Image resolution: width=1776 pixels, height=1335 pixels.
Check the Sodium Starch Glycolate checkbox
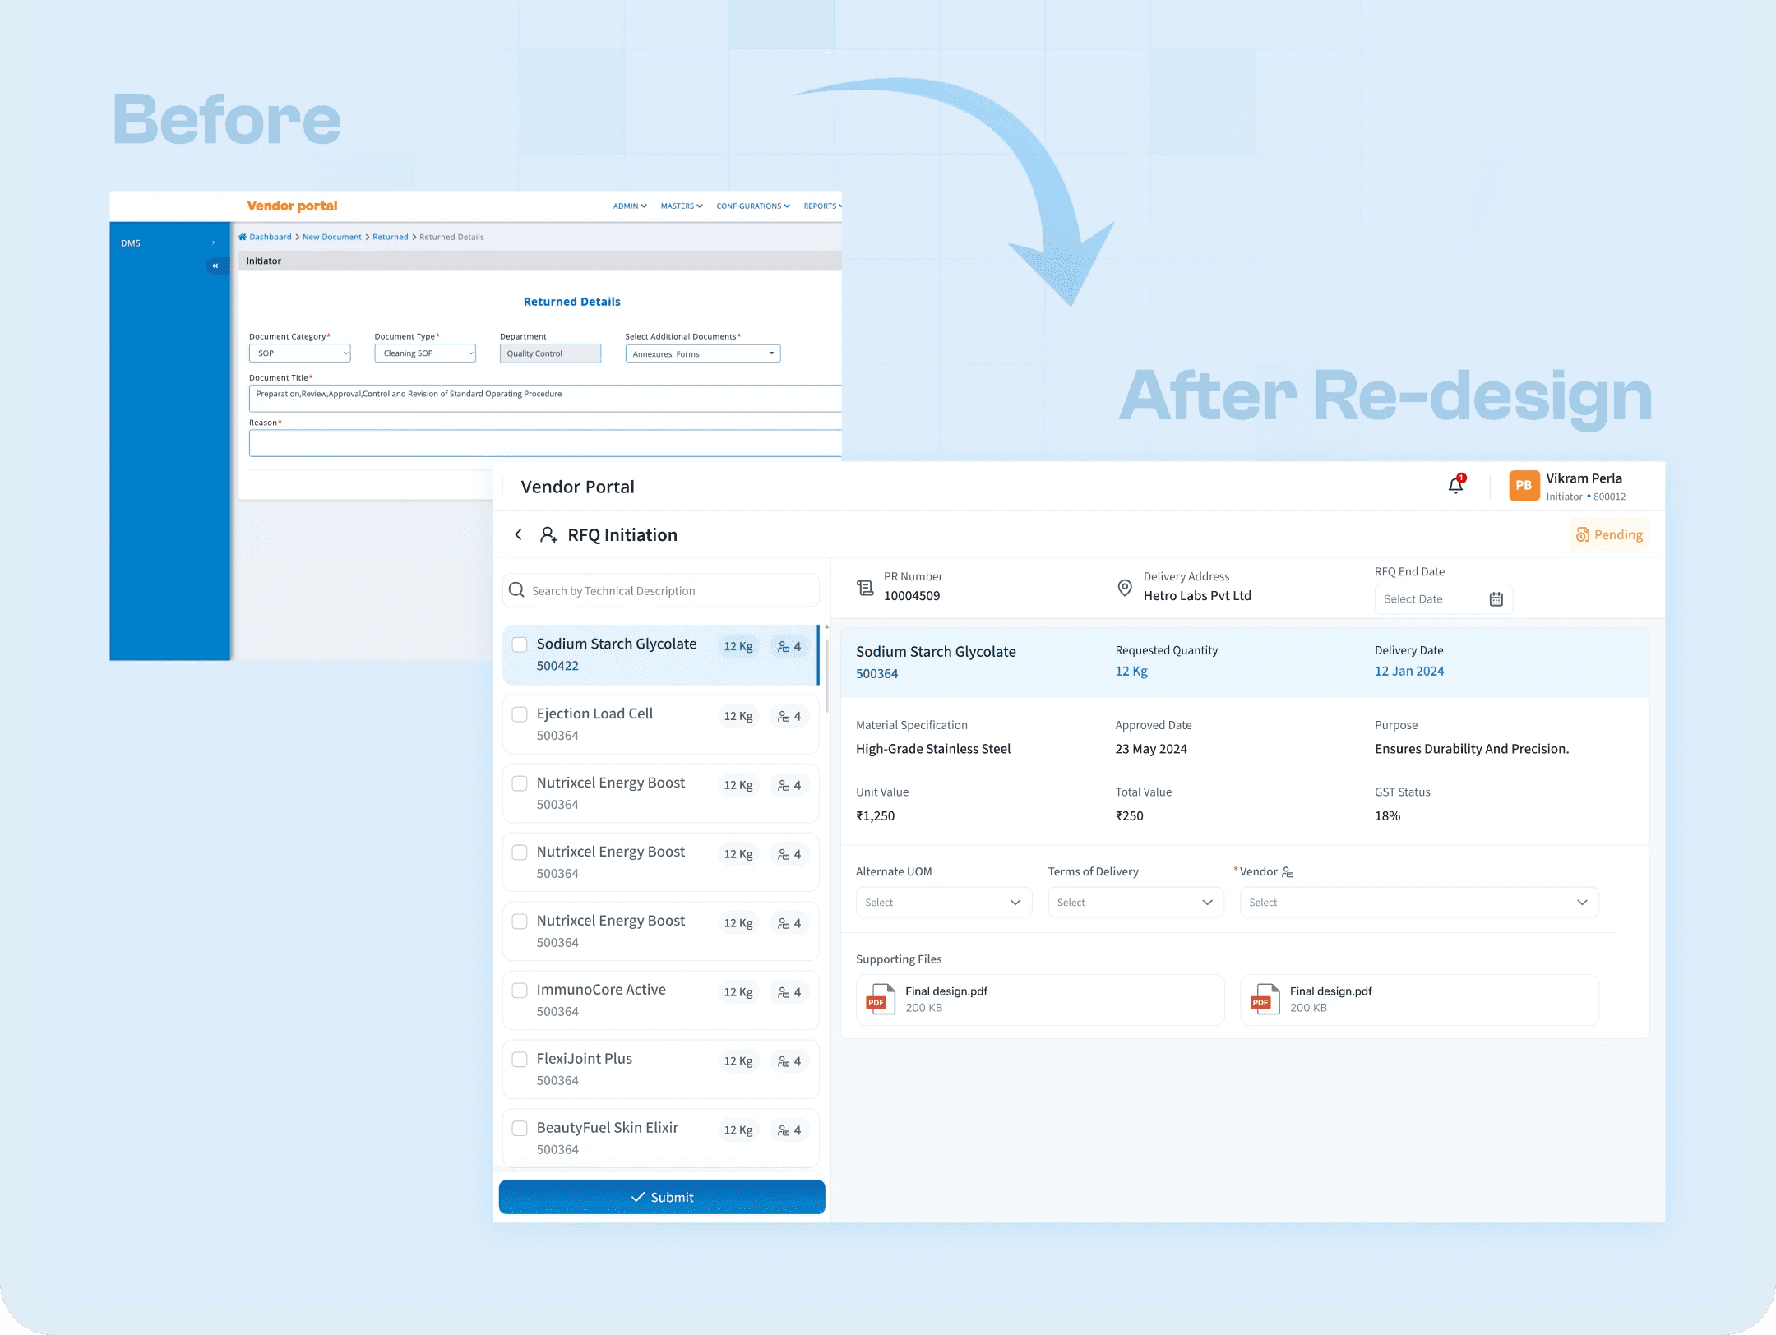[519, 644]
